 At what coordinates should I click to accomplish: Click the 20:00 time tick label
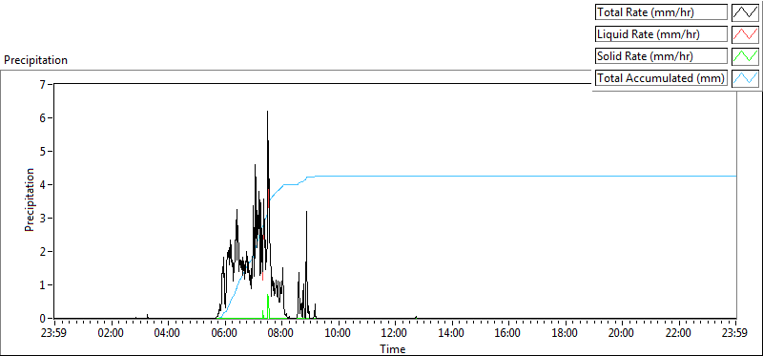tap(623, 334)
